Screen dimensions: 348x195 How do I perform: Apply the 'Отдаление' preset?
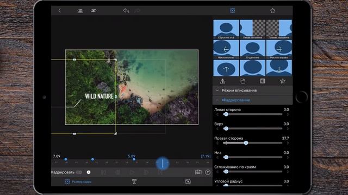point(252,49)
